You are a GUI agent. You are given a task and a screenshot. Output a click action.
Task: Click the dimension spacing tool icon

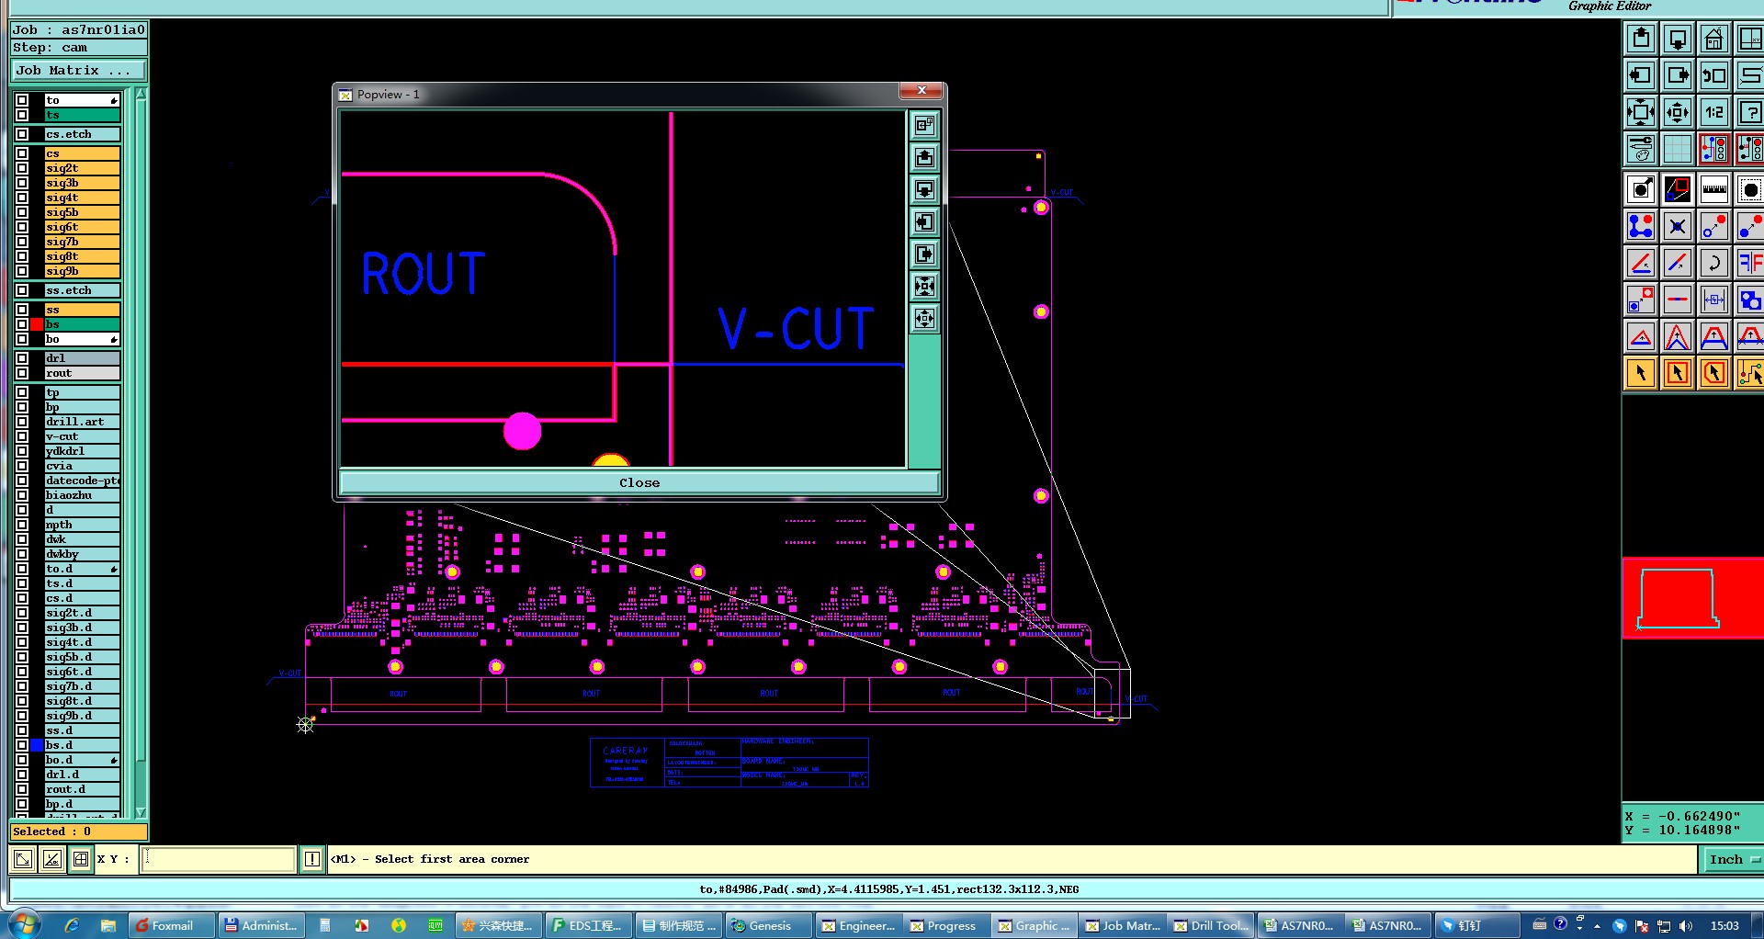(x=1714, y=300)
